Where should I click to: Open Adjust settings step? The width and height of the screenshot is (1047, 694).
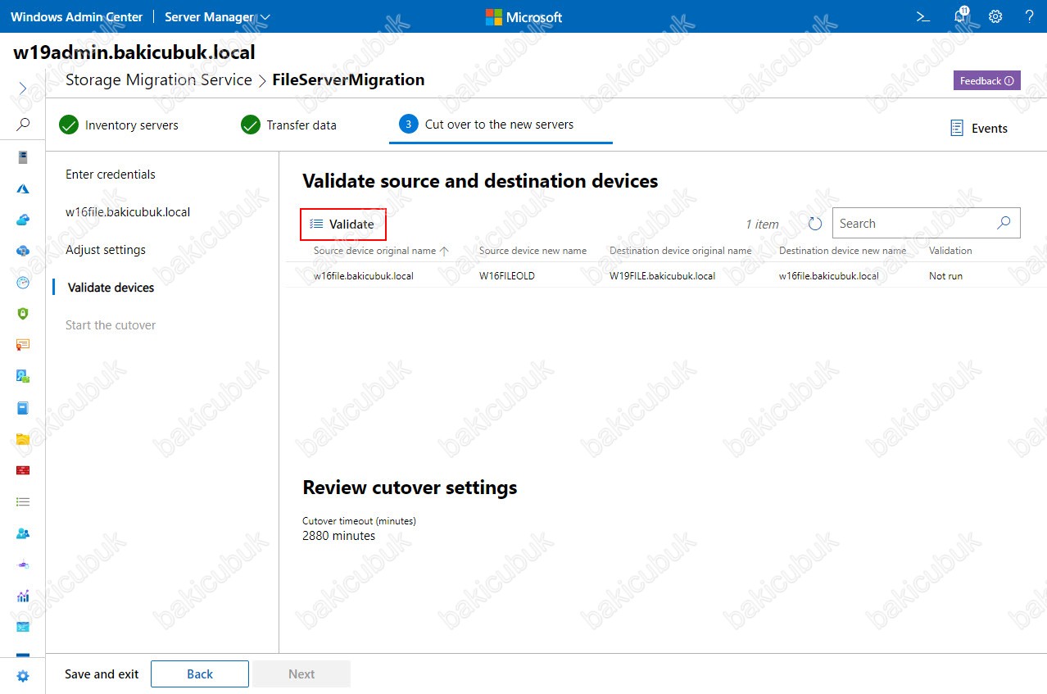106,250
